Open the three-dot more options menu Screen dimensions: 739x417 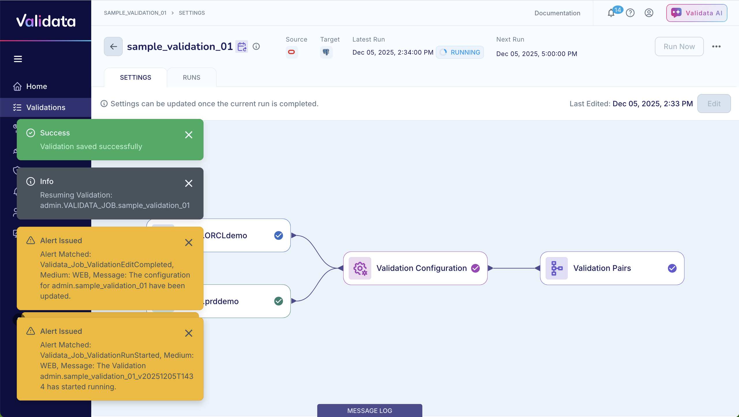pyautogui.click(x=716, y=46)
